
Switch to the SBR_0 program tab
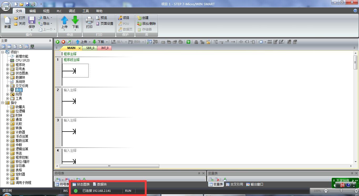tap(90, 48)
